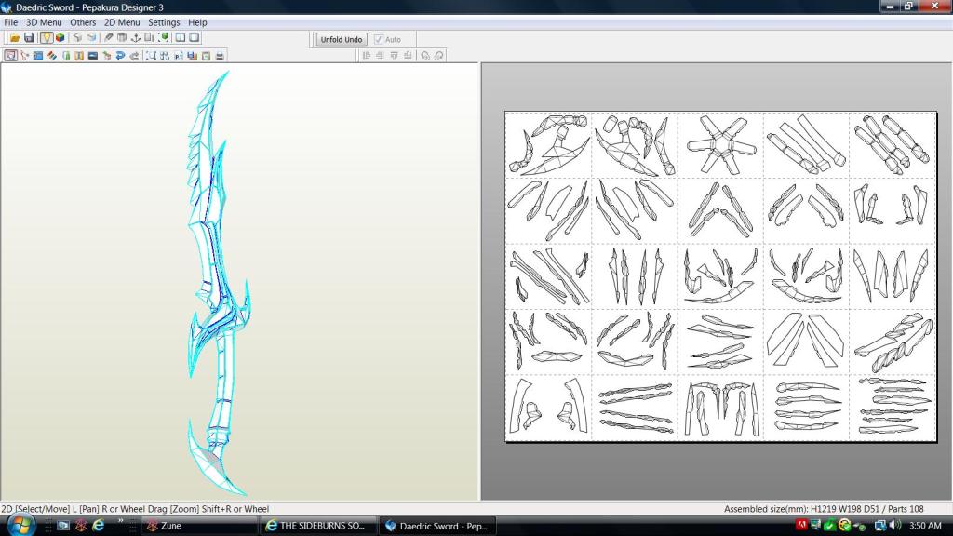The height and width of the screenshot is (536, 953).
Task: Choose the split two-pane window layout icon
Action: pyautogui.click(x=181, y=37)
